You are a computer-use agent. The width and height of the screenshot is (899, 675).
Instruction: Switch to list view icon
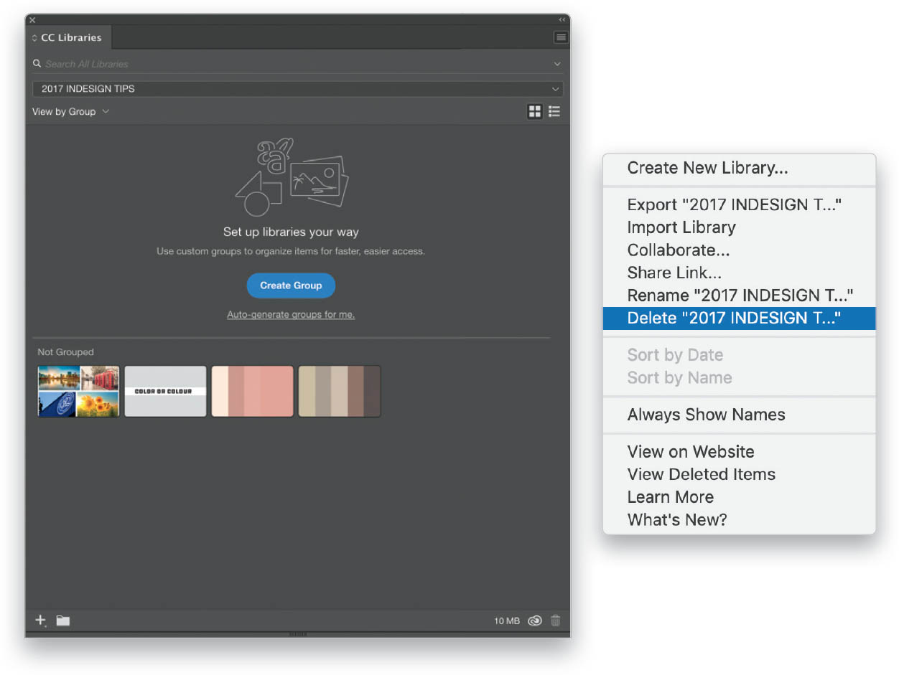(x=554, y=111)
